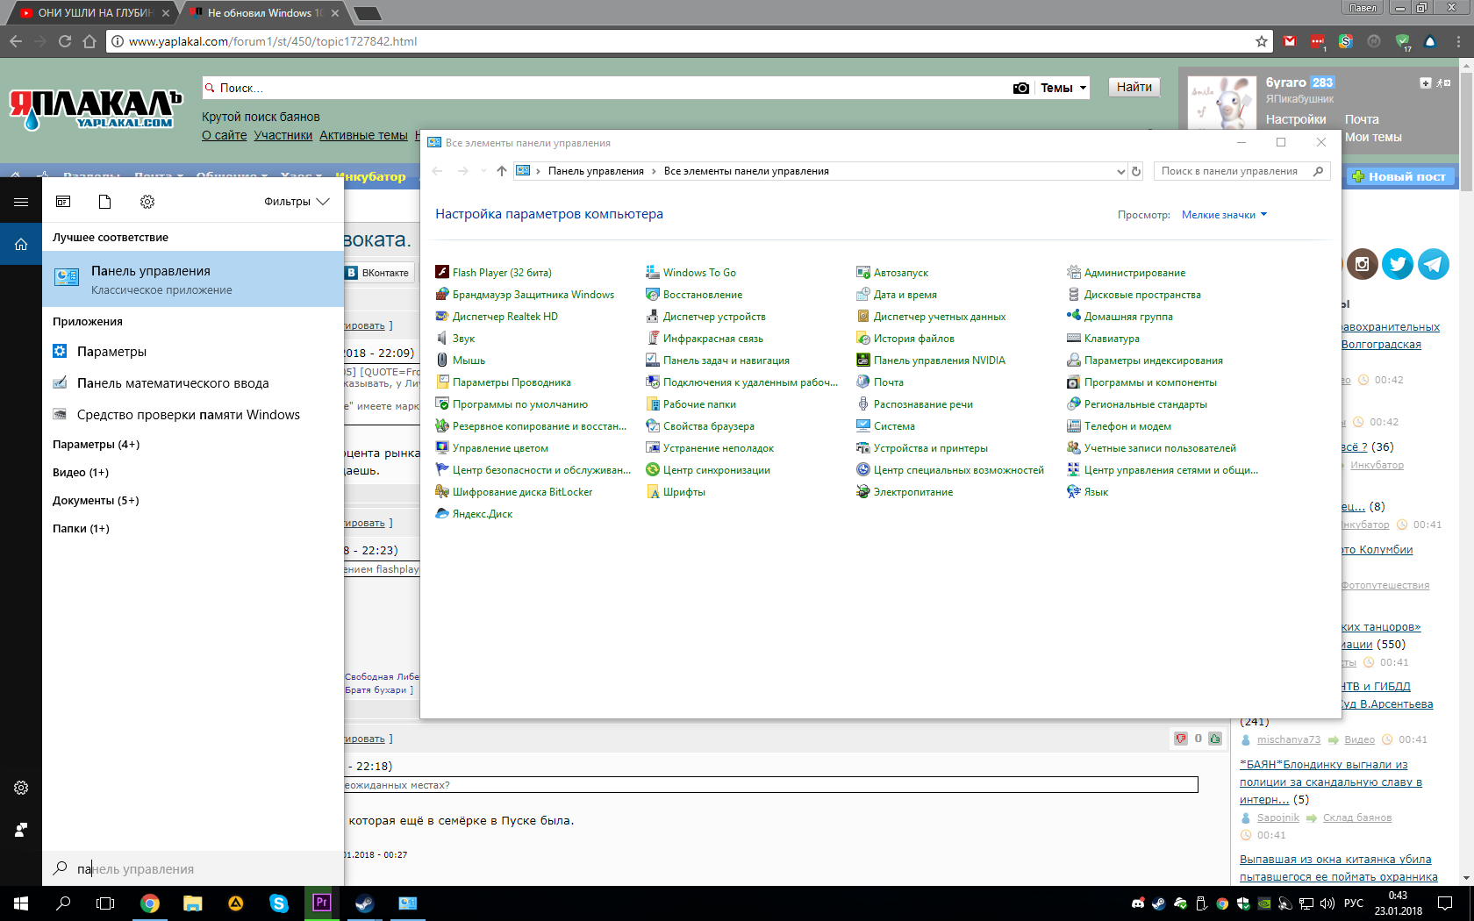The width and height of the screenshot is (1474, 921).
Task: Open the Инкубатор site menu item
Action: tap(371, 176)
